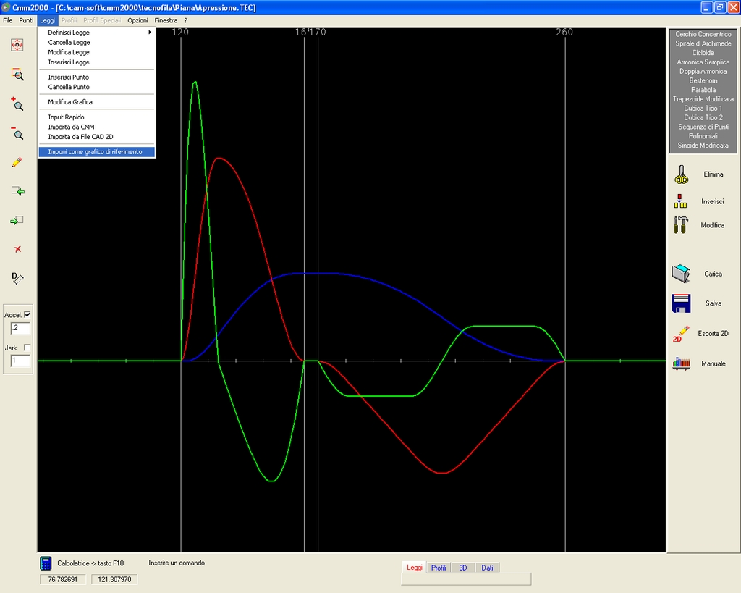This screenshot has height=593, width=741.
Task: Select Importa da File CAD 2D
Action: [x=97, y=137]
